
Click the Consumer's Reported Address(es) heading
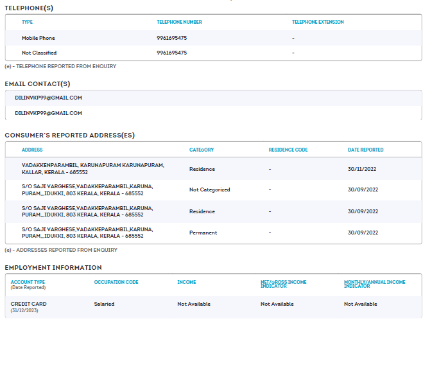pos(69,136)
